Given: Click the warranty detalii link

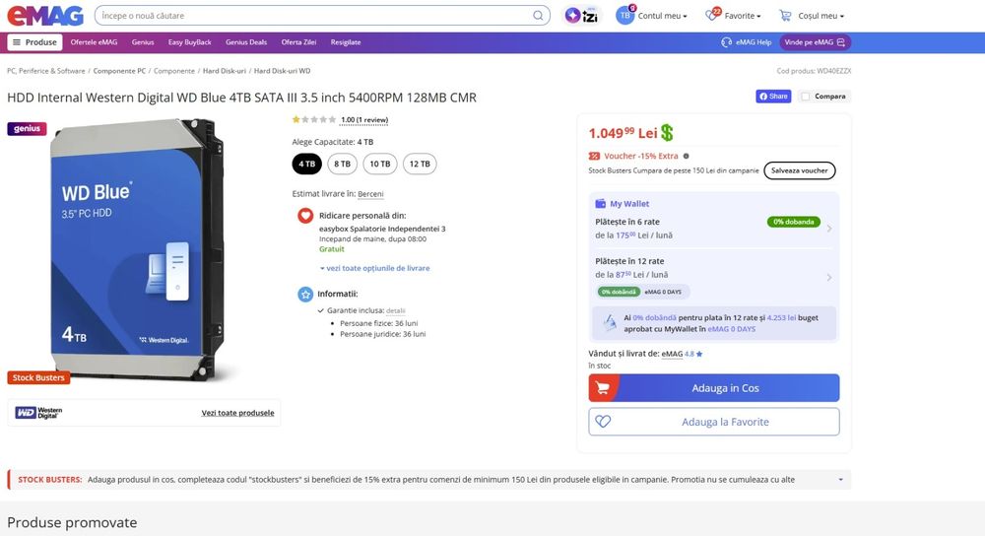Looking at the screenshot, I should pyautogui.click(x=396, y=310).
